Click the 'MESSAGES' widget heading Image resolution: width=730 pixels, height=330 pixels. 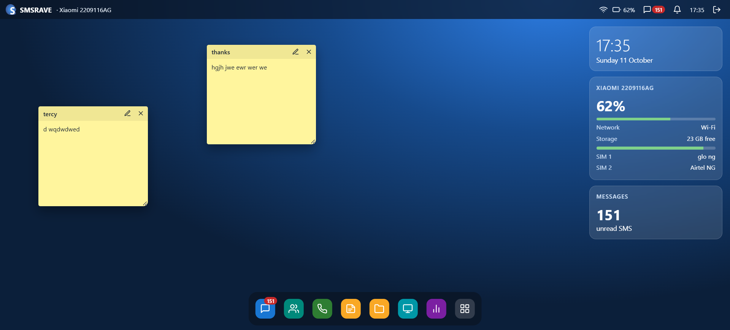612,197
